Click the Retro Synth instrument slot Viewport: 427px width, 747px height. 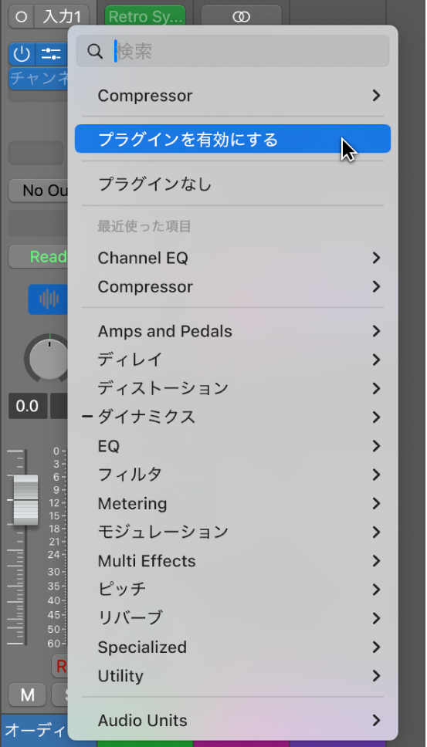[145, 17]
